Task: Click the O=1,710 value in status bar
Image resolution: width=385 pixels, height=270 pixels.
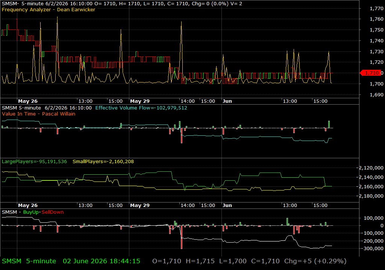Action: click(x=167, y=261)
